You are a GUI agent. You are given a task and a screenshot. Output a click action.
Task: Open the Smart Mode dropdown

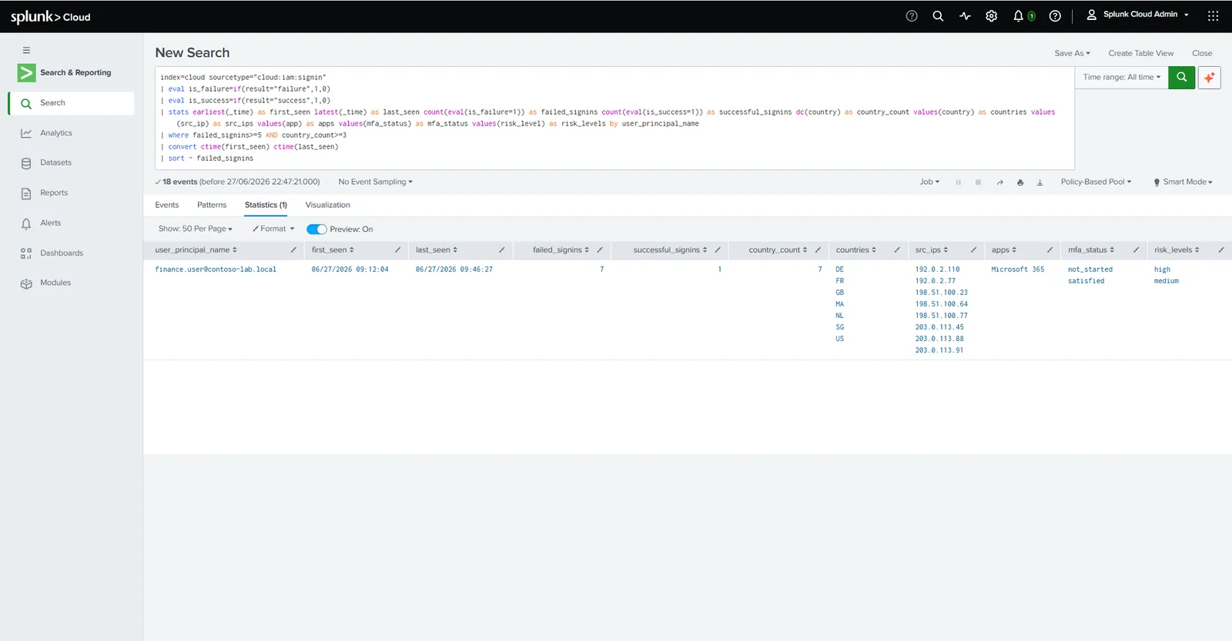coord(1183,182)
